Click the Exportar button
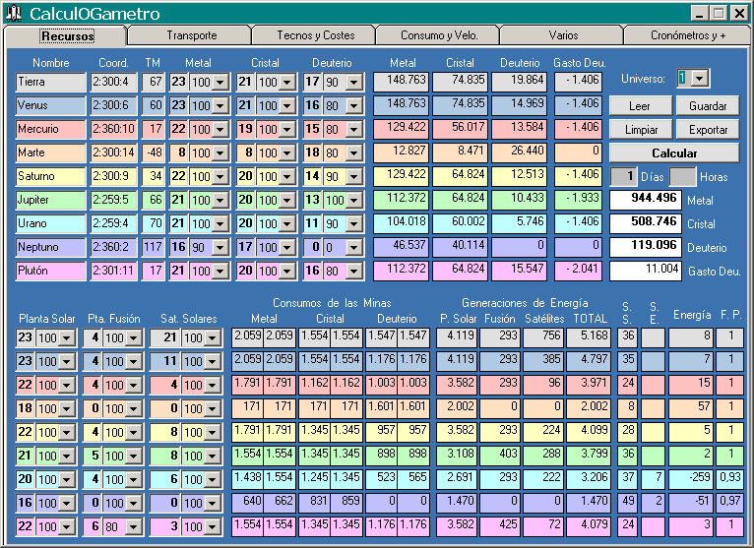The height and width of the screenshot is (548, 754). 708,130
